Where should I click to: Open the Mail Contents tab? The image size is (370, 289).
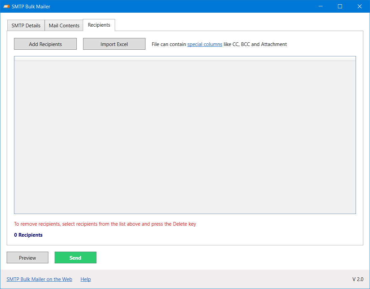click(x=64, y=25)
